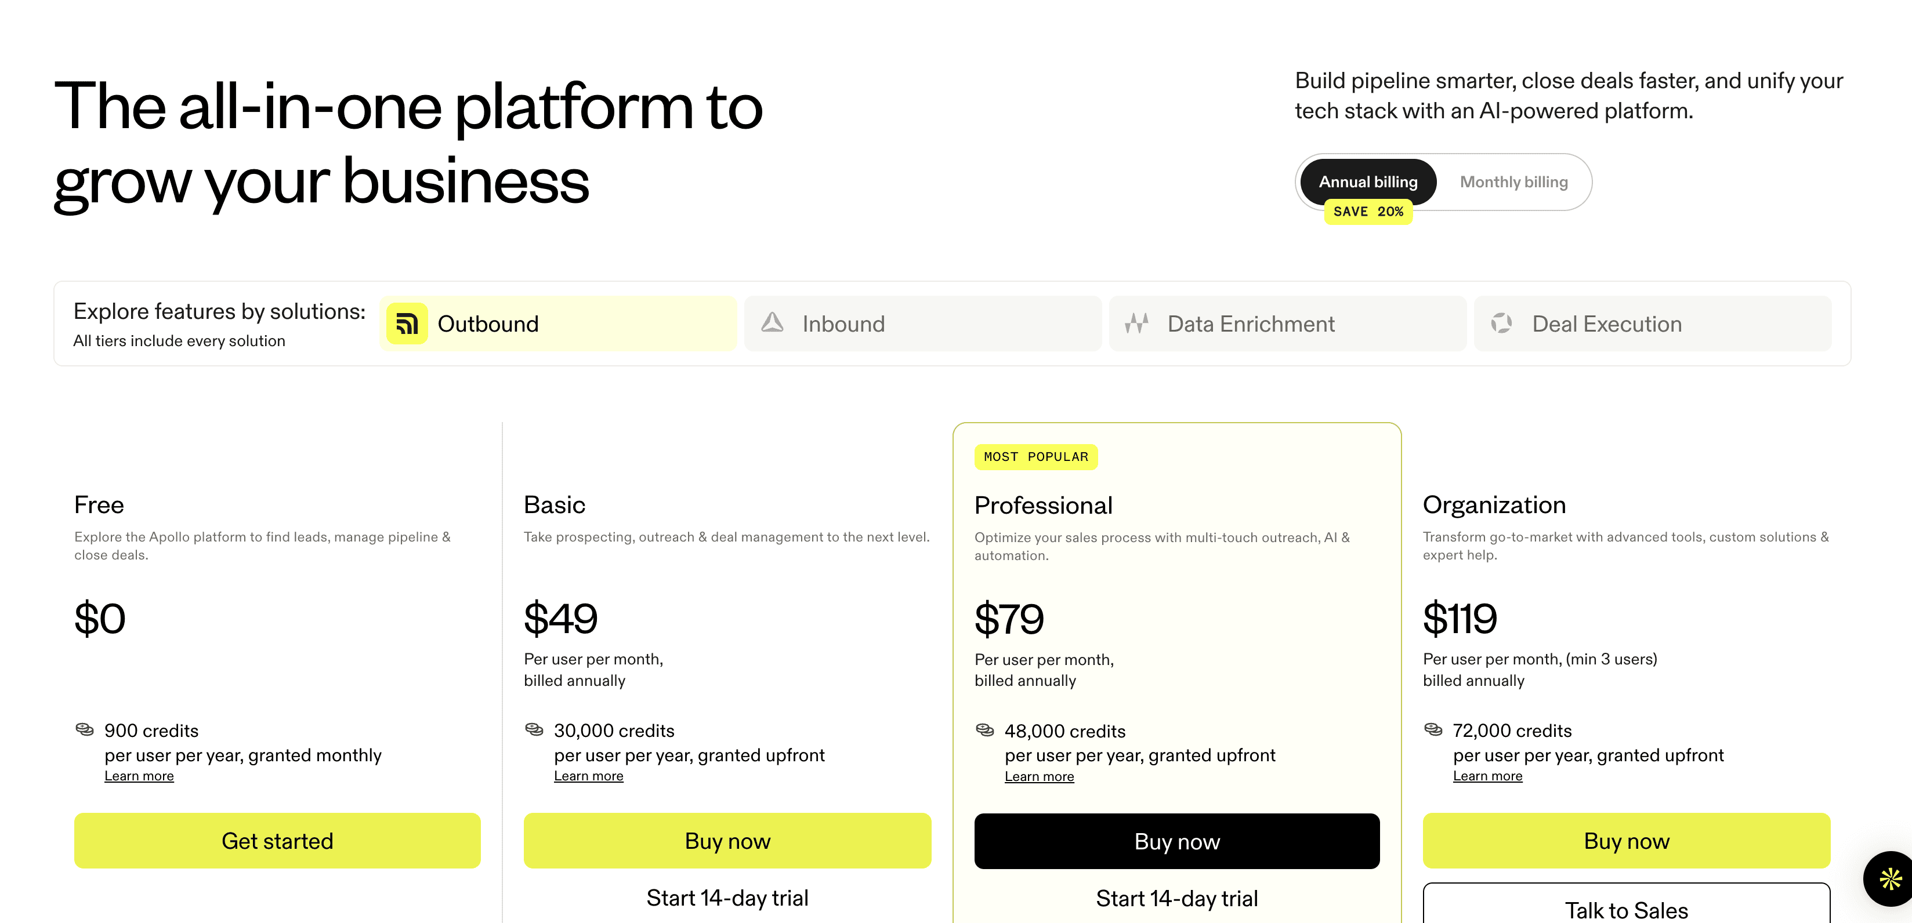The height and width of the screenshot is (923, 1912).
Task: Click the Most Popular badge
Action: click(1035, 457)
